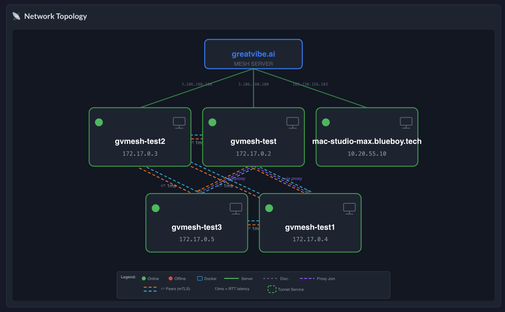
Task: Click the monitor icon on gvmesh-test node
Action: click(292, 123)
